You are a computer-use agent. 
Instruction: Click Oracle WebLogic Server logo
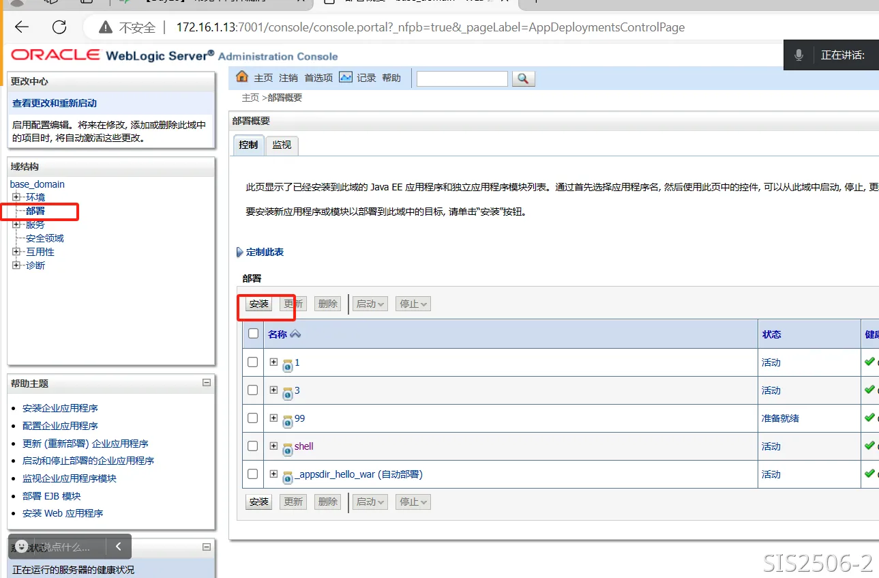coord(174,55)
